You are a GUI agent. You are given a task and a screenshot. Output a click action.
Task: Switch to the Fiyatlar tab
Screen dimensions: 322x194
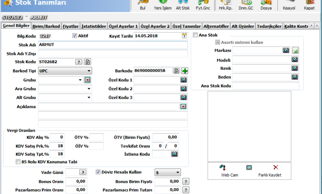tap(71, 26)
